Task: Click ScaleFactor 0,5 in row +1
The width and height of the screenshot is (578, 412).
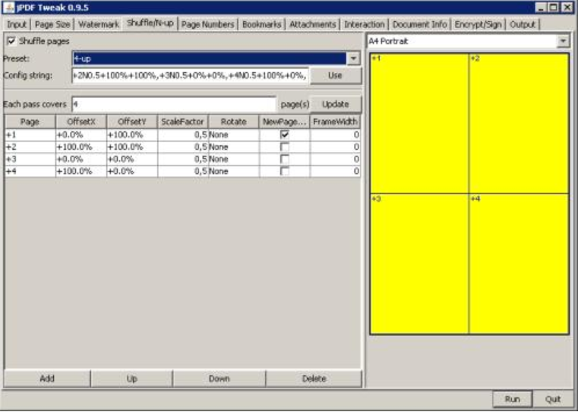Action: [x=183, y=135]
